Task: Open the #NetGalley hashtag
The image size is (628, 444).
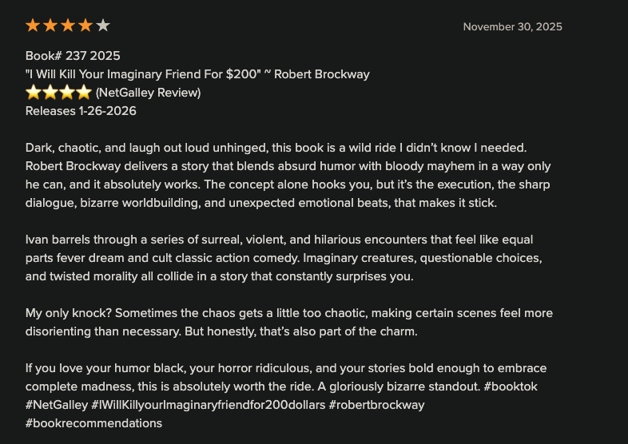Action: [x=57, y=405]
